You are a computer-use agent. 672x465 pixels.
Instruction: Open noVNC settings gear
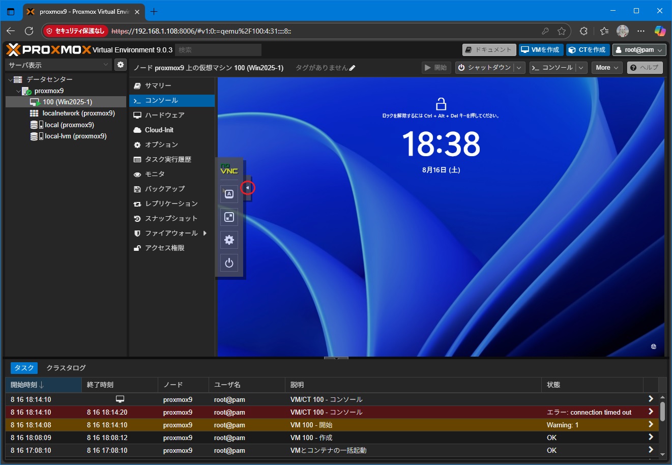[x=229, y=240]
